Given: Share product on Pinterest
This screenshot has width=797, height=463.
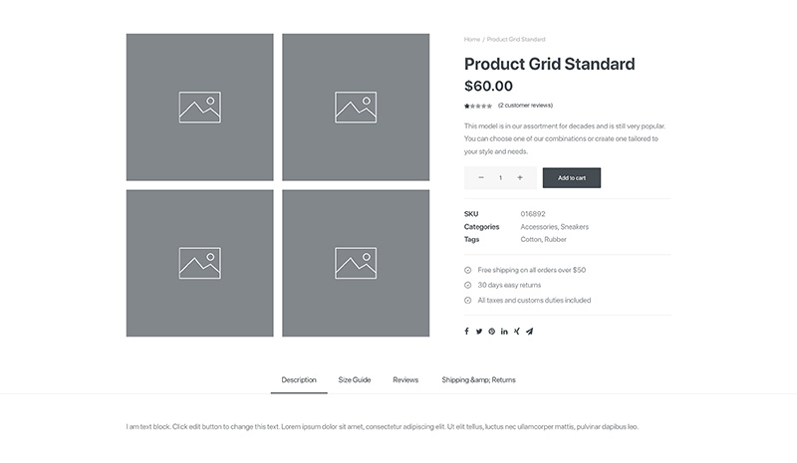Looking at the screenshot, I should tap(491, 332).
